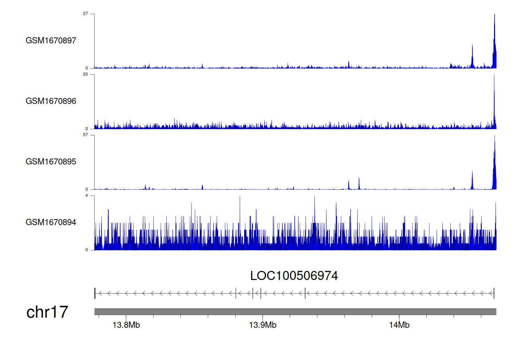
Task: Click the second-tallest peak in GSM1670897 track
Action: tap(472, 56)
